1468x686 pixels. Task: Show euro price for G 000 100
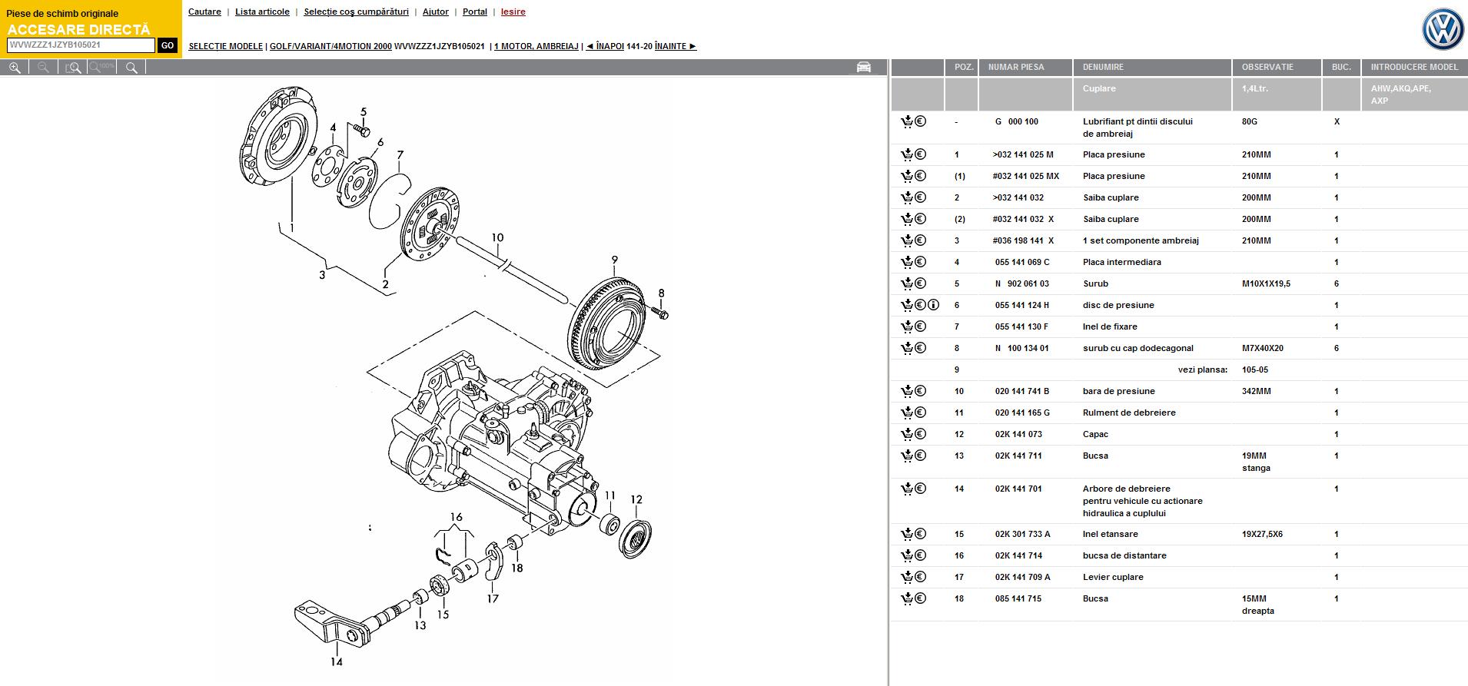[x=920, y=121]
